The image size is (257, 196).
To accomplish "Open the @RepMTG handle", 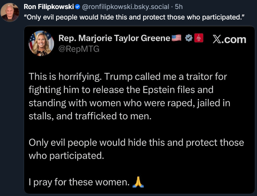I will pos(79,49).
